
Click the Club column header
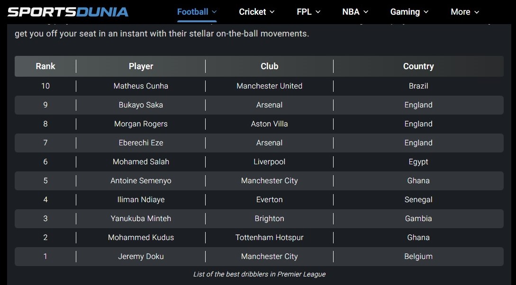click(x=269, y=66)
